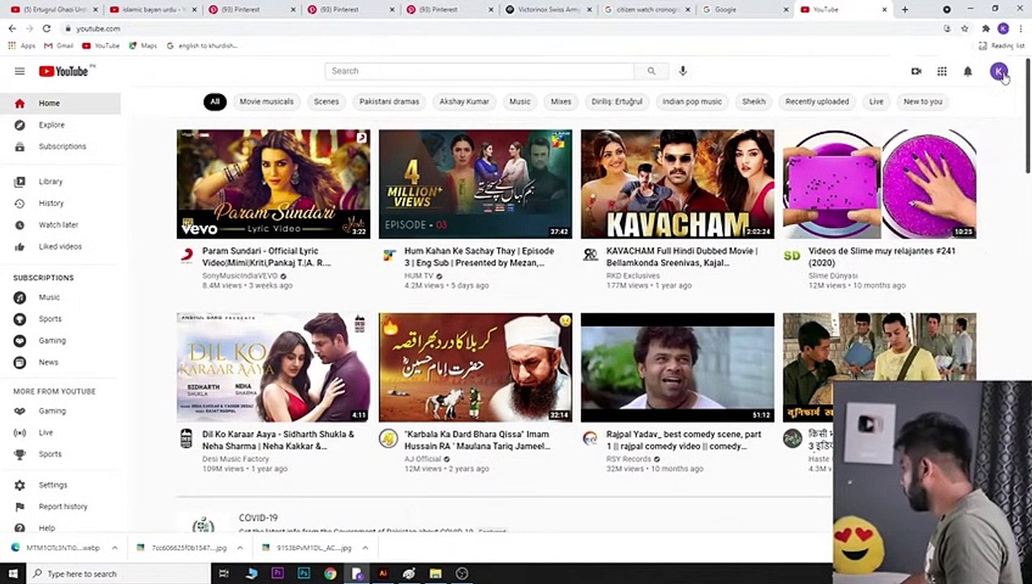
Task: Click the YouTube search input field
Action: [479, 71]
